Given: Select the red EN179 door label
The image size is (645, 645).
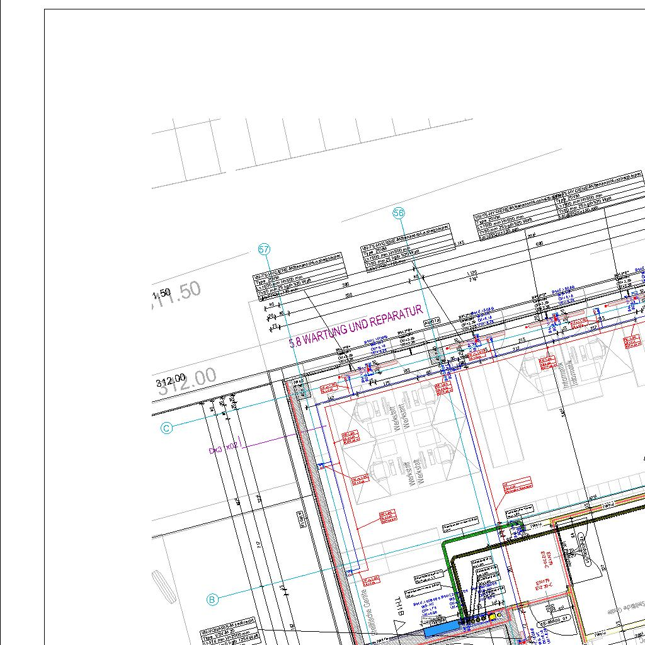Looking at the screenshot, I should (543, 585).
